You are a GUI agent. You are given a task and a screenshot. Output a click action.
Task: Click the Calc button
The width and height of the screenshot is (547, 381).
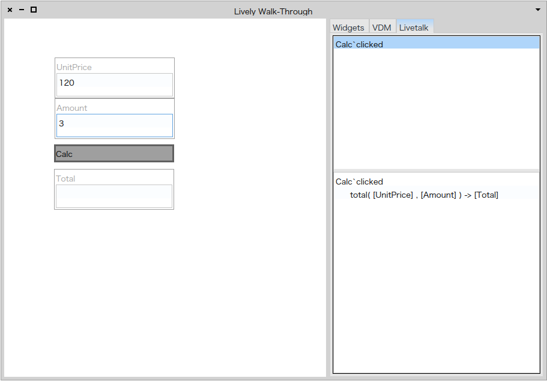114,153
